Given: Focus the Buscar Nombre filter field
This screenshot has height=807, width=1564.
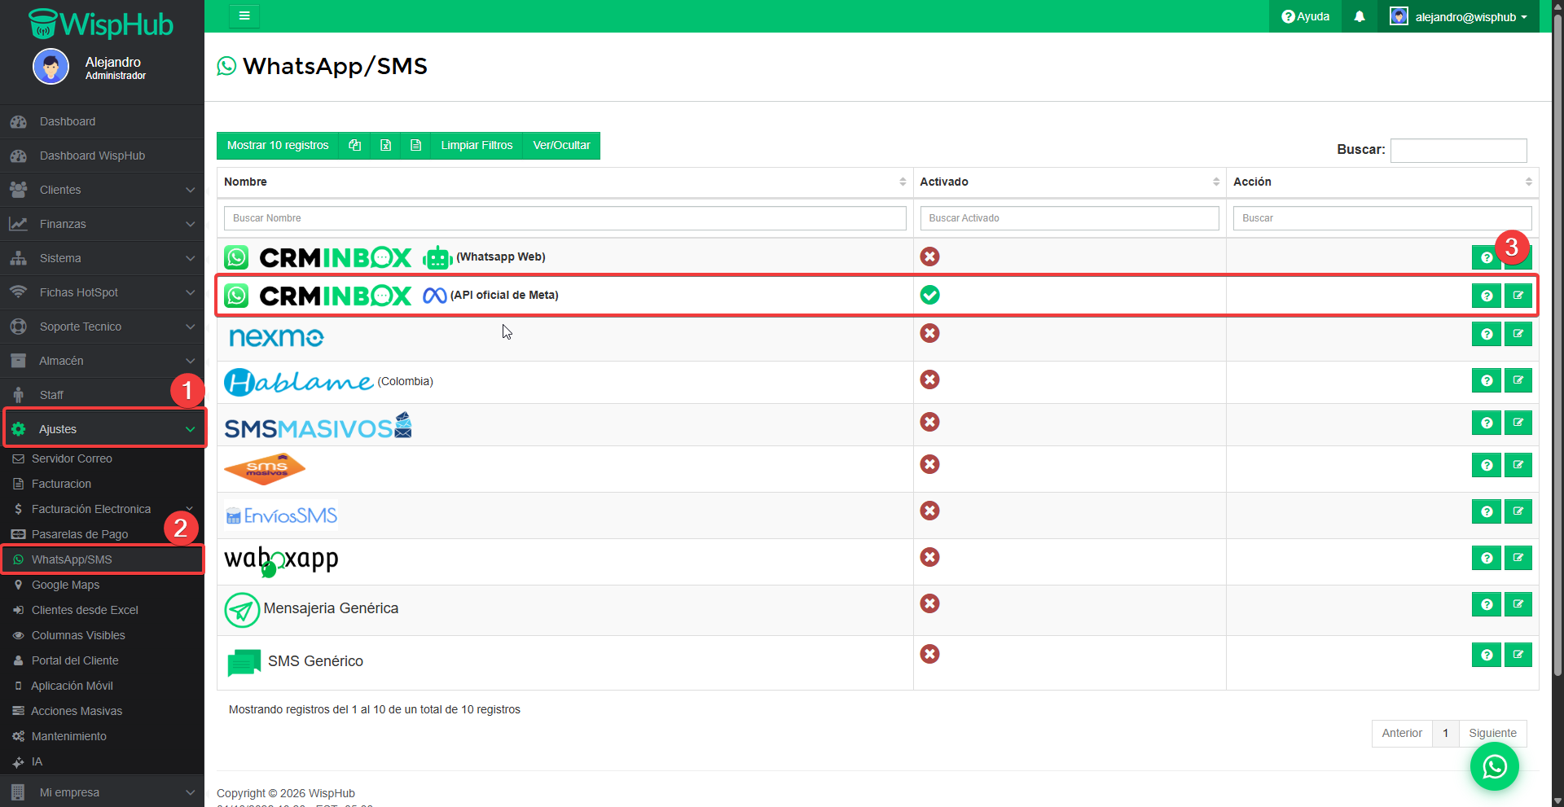Looking at the screenshot, I should click(565, 218).
